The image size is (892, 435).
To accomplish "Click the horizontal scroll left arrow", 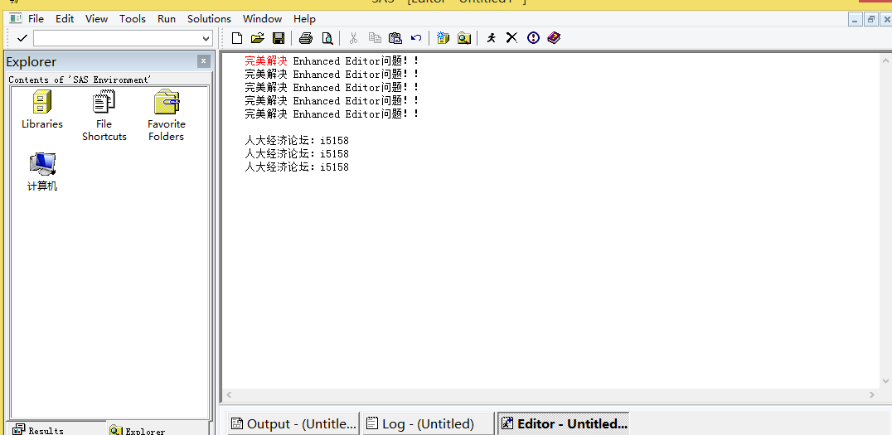I will coord(230,394).
